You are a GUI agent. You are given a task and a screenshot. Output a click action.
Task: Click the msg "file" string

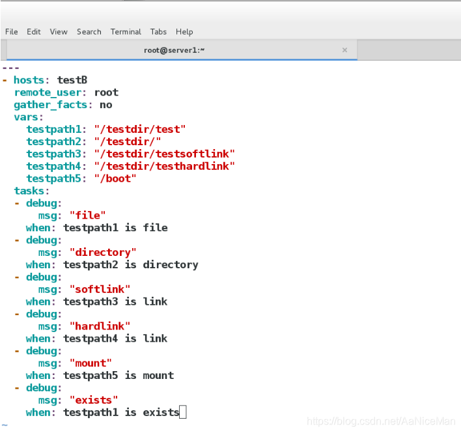click(87, 216)
